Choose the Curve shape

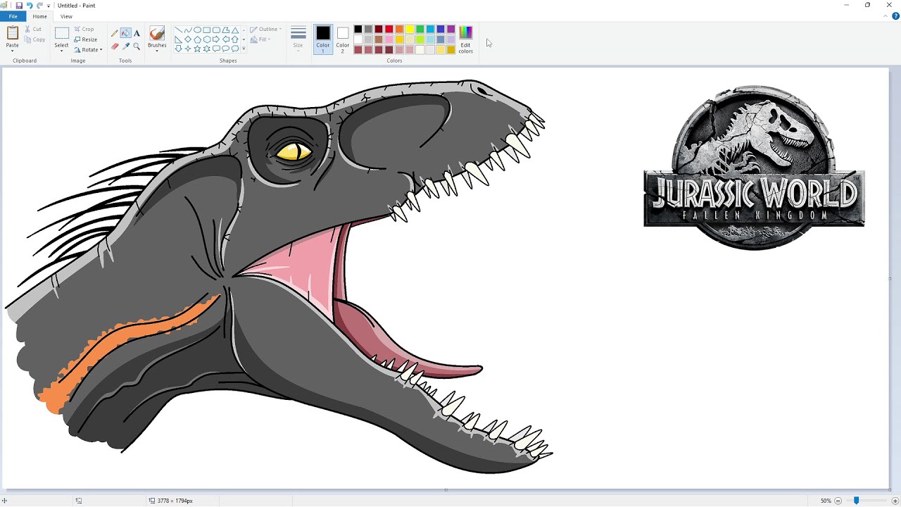coord(188,30)
